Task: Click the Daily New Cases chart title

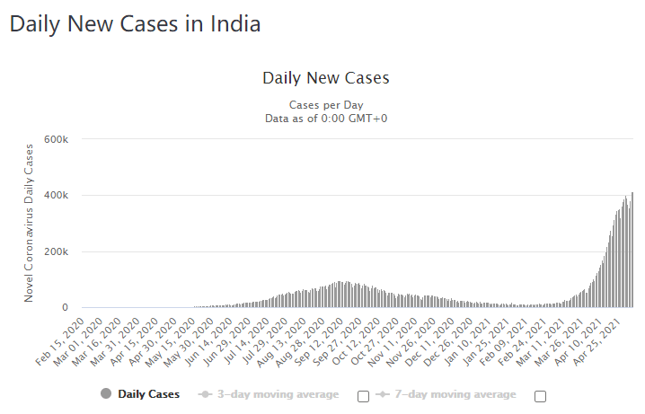Action: (326, 78)
